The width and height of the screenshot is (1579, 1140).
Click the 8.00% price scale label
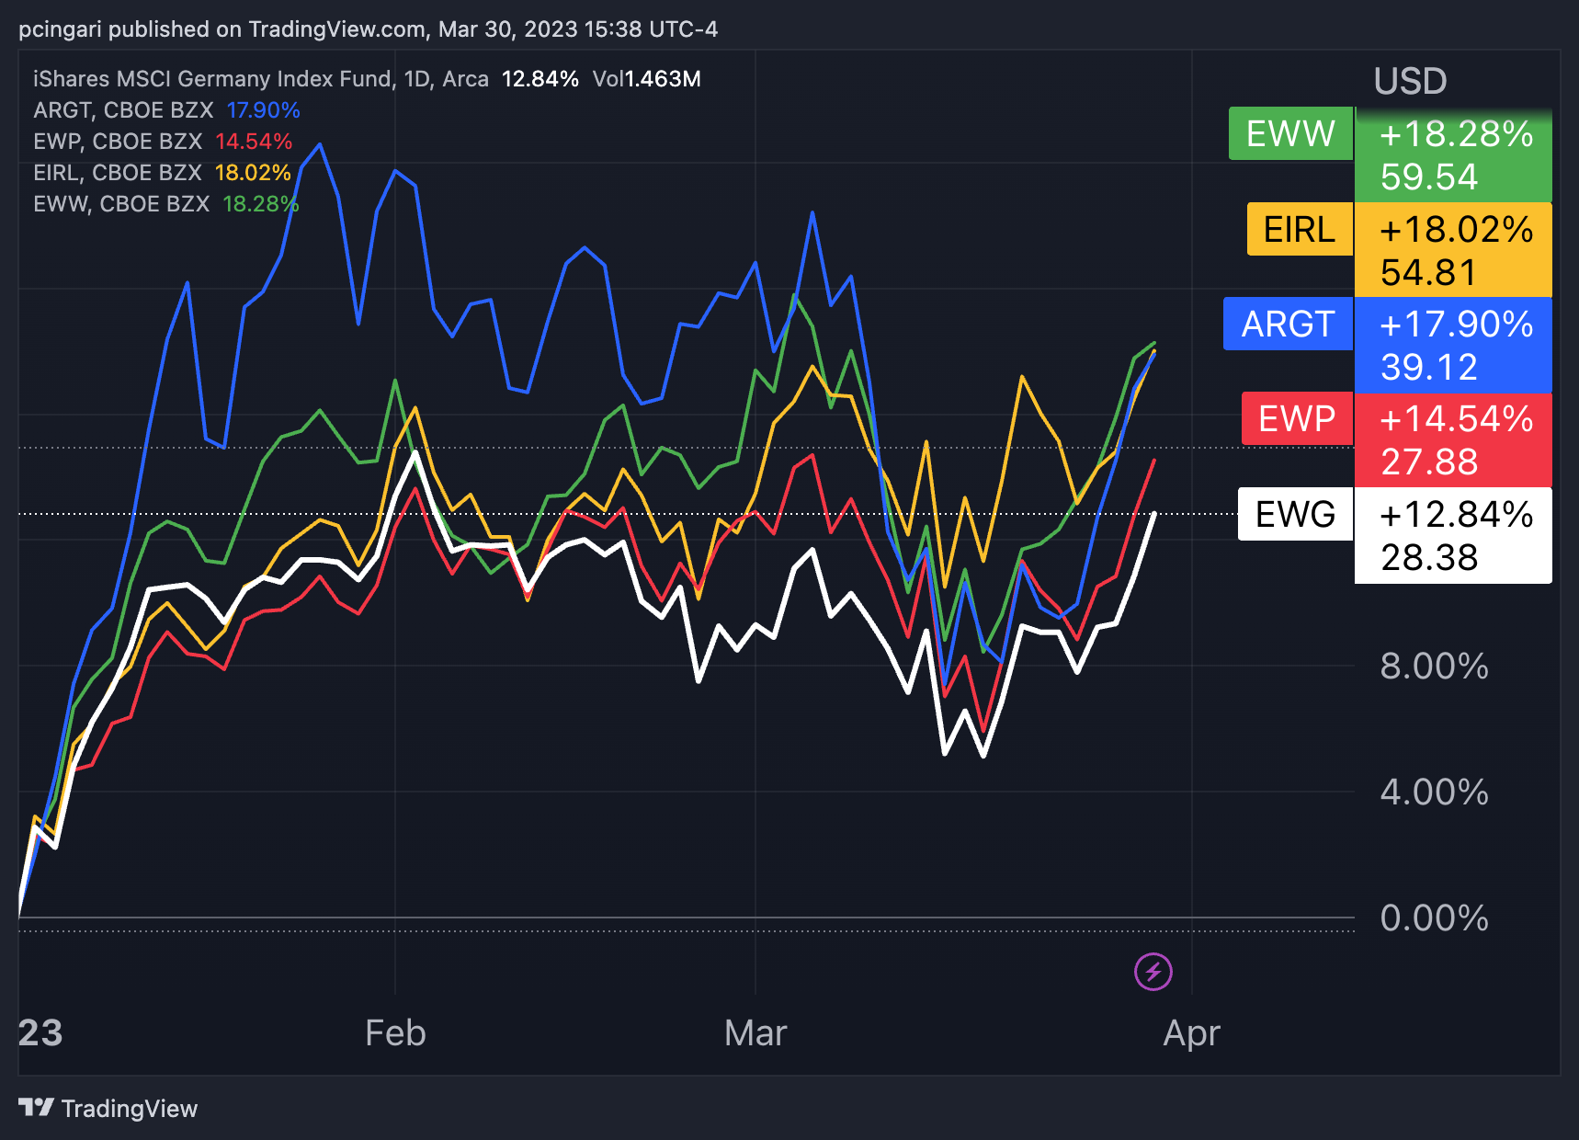pyautogui.click(x=1434, y=666)
